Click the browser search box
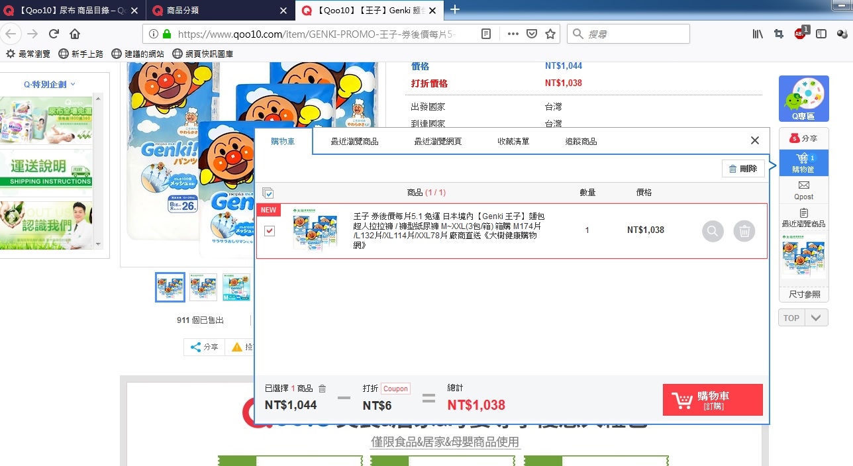 (628, 34)
